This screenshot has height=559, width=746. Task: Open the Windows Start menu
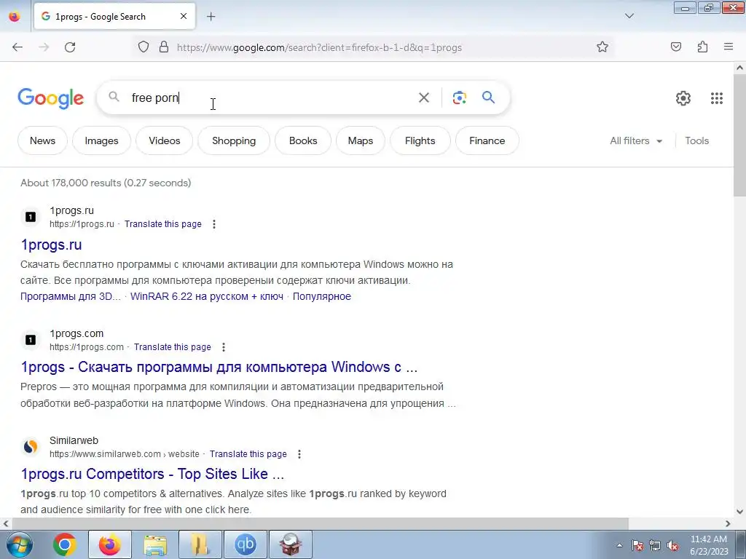(18, 544)
